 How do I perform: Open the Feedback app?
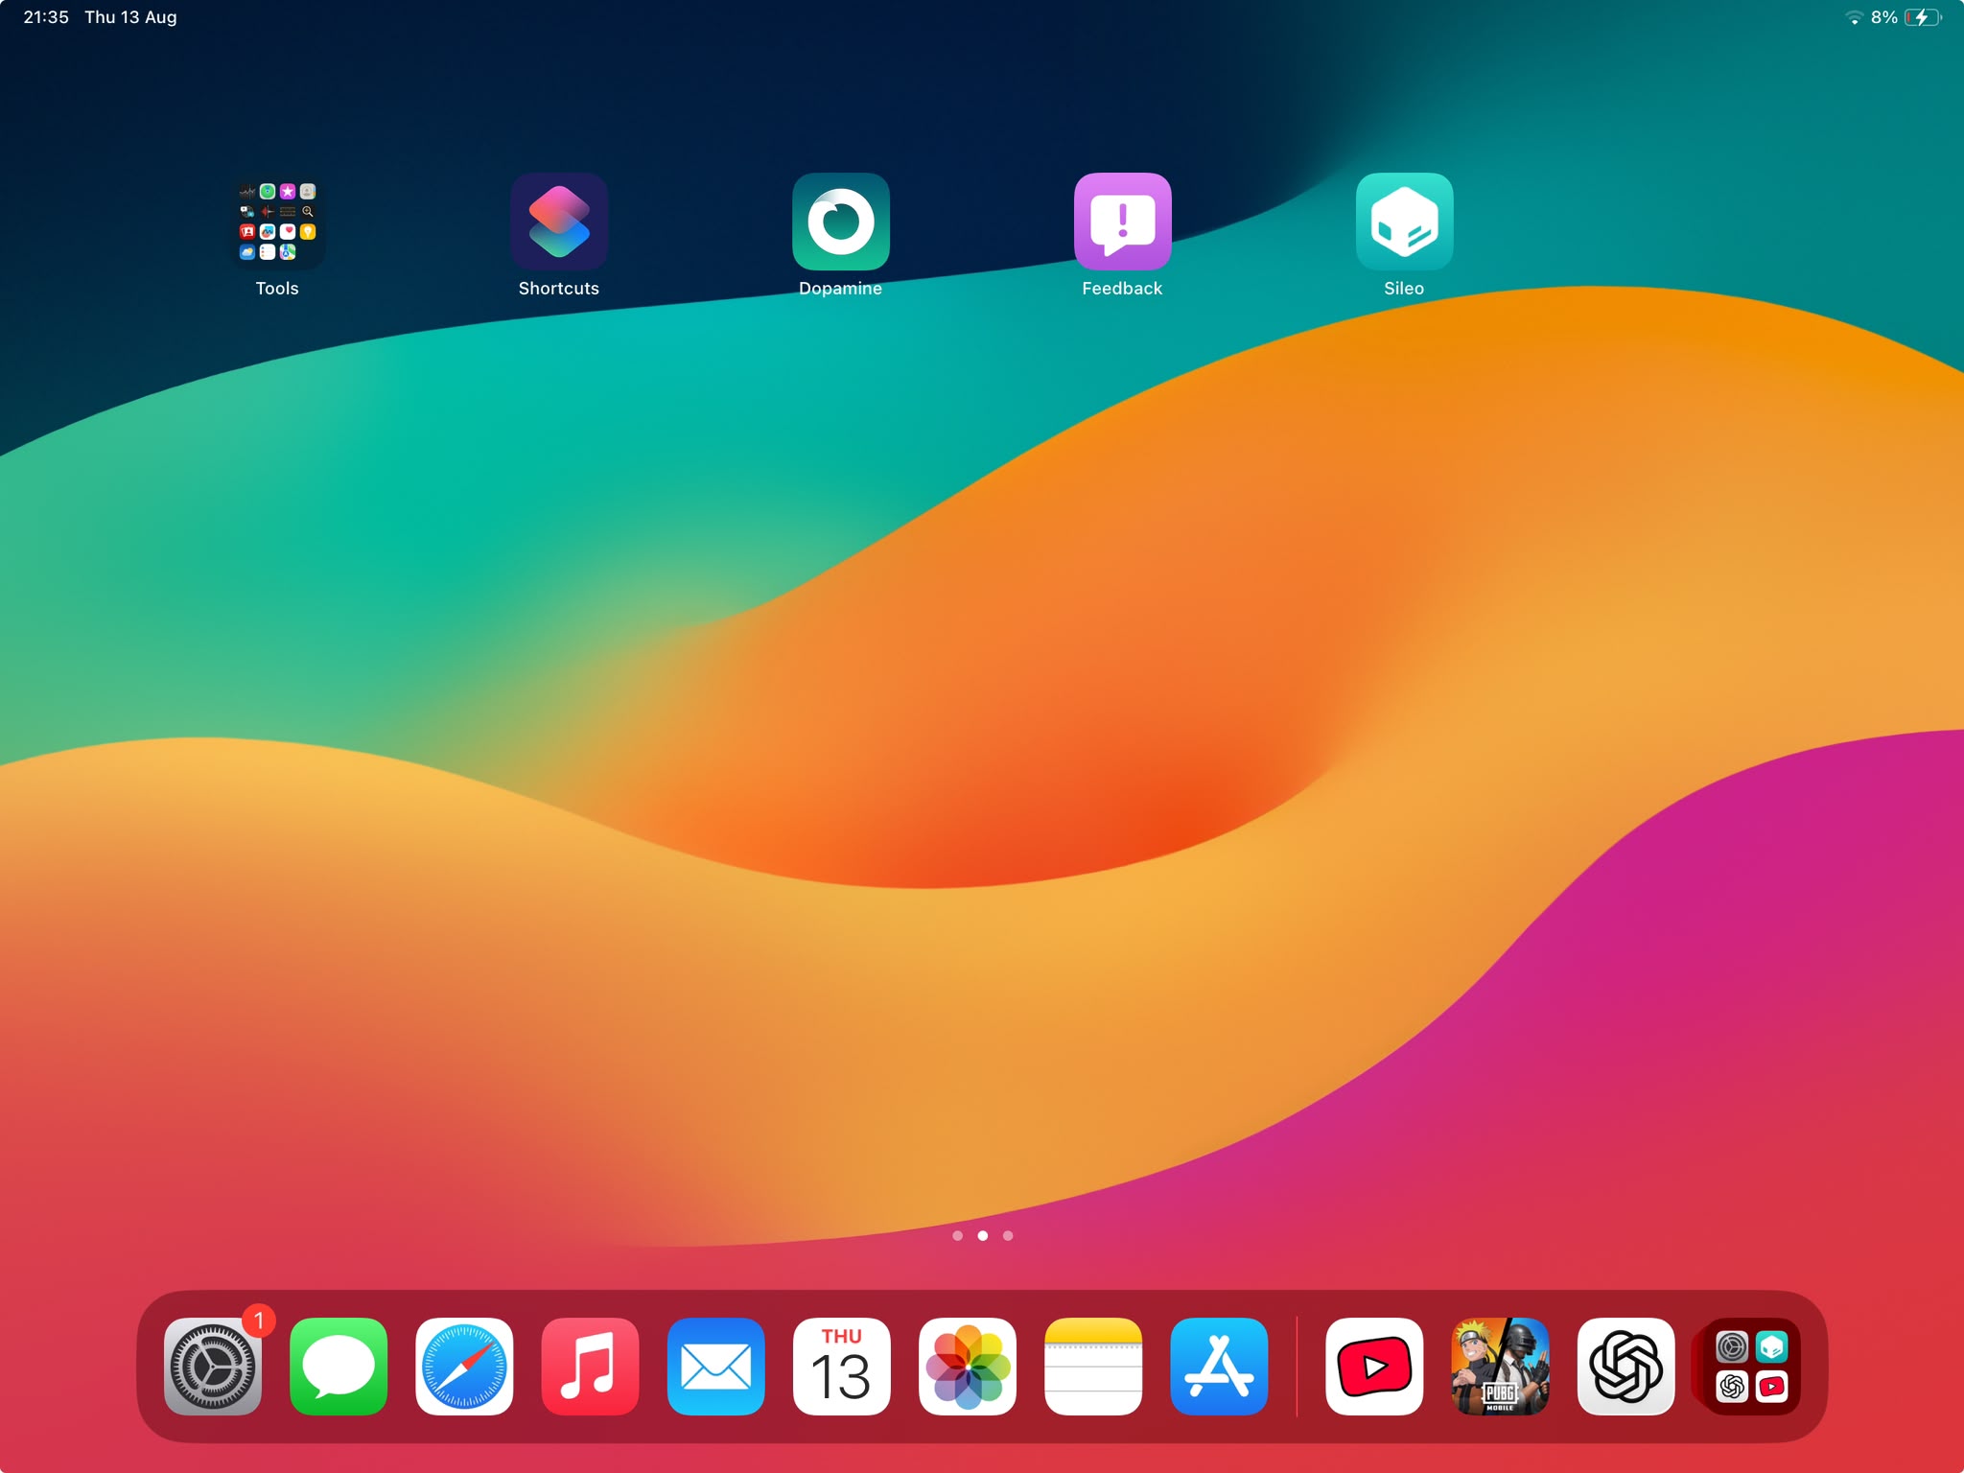pos(1123,222)
